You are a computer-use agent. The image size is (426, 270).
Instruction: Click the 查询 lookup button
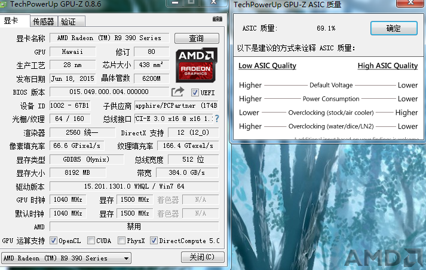(x=197, y=38)
